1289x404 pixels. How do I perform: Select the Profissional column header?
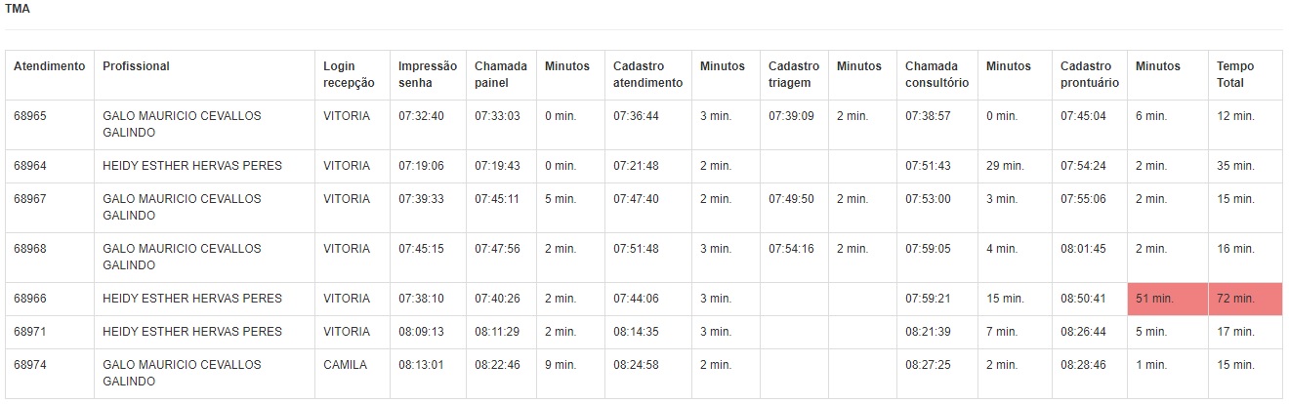click(136, 66)
